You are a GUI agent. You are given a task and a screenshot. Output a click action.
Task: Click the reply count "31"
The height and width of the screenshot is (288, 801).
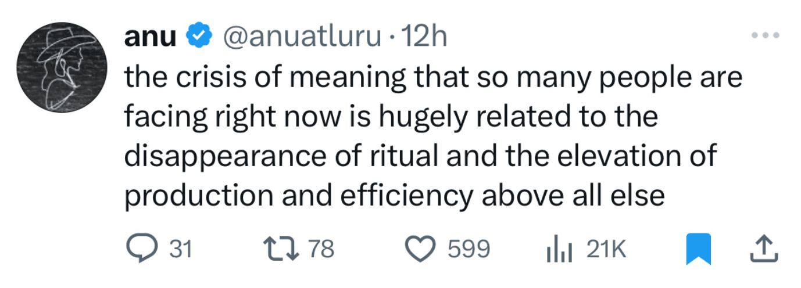pyautogui.click(x=180, y=250)
